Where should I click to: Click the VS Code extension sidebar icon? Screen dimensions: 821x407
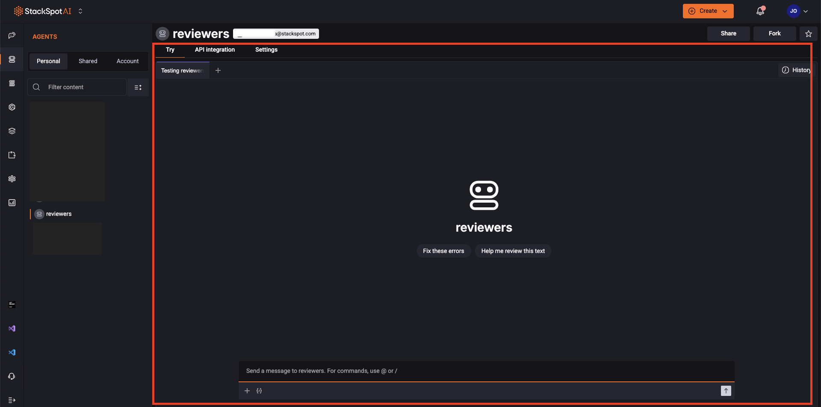pos(12,352)
